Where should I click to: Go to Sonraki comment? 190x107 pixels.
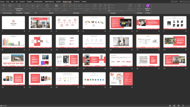click(80, 7)
